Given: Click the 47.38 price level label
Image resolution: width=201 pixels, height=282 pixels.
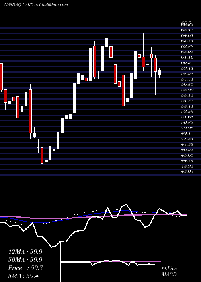Looking at the screenshot, I should [x=187, y=144].
